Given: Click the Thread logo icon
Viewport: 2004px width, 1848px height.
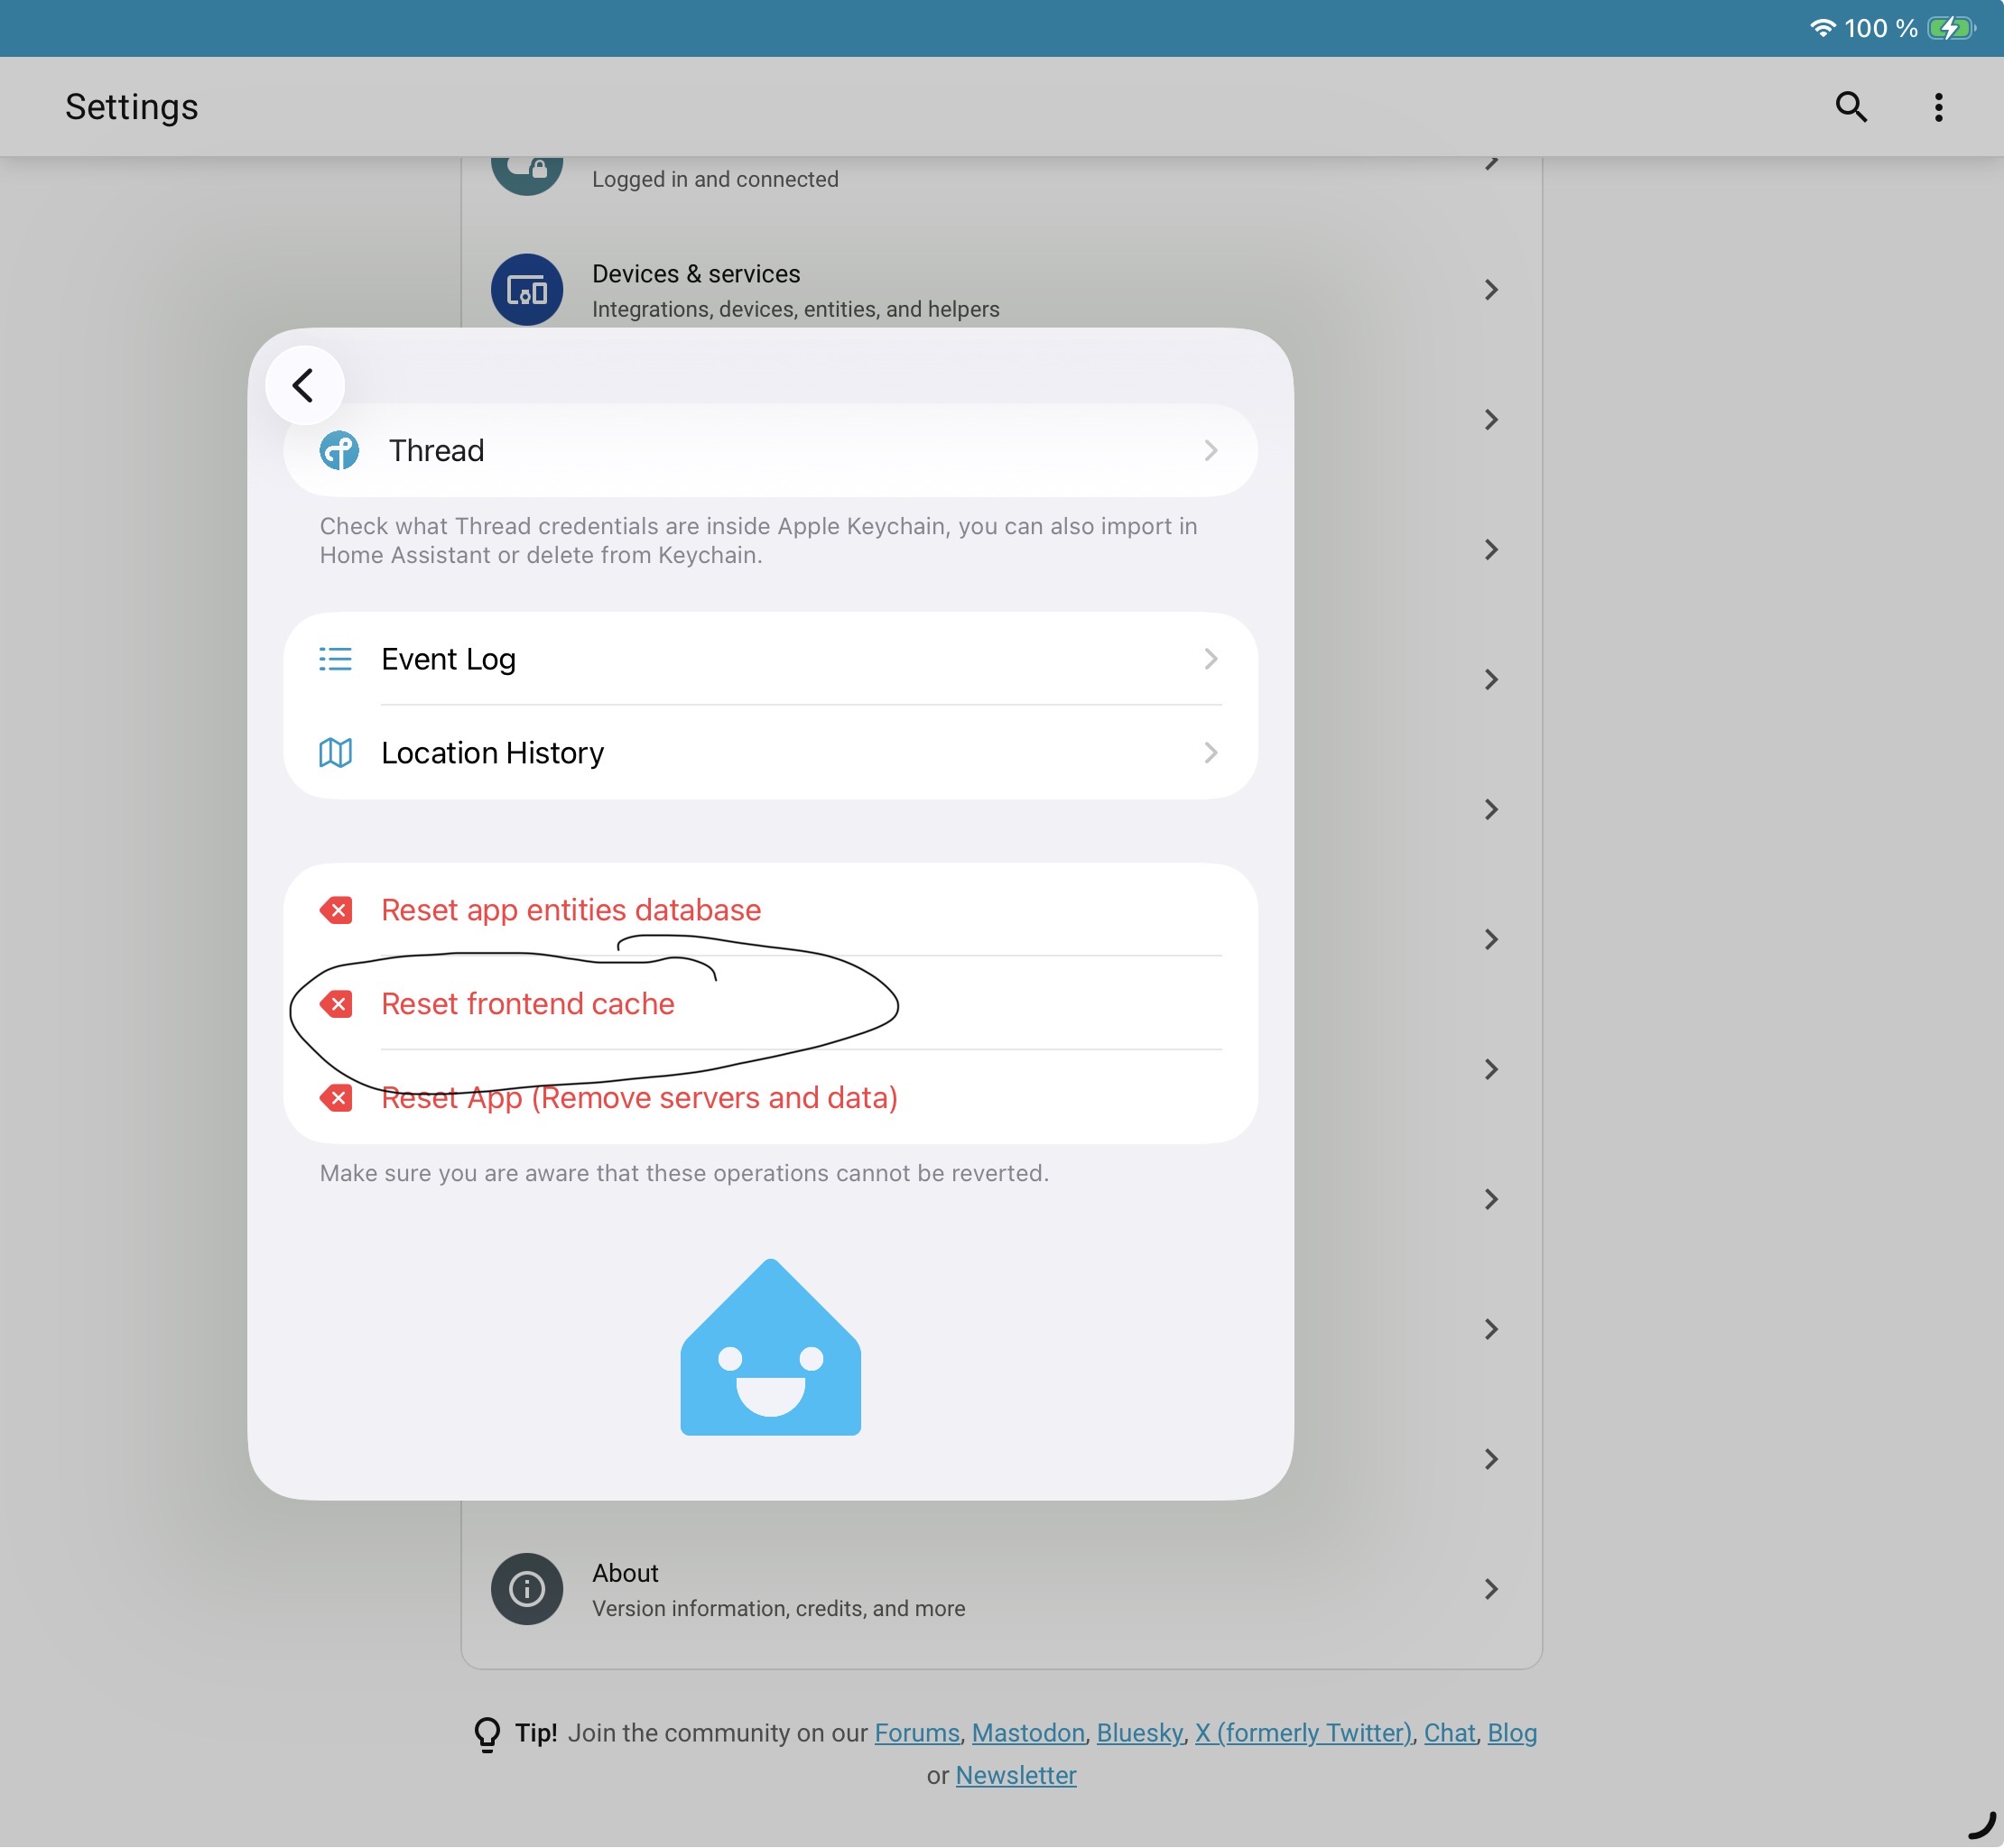Looking at the screenshot, I should pyautogui.click(x=339, y=451).
